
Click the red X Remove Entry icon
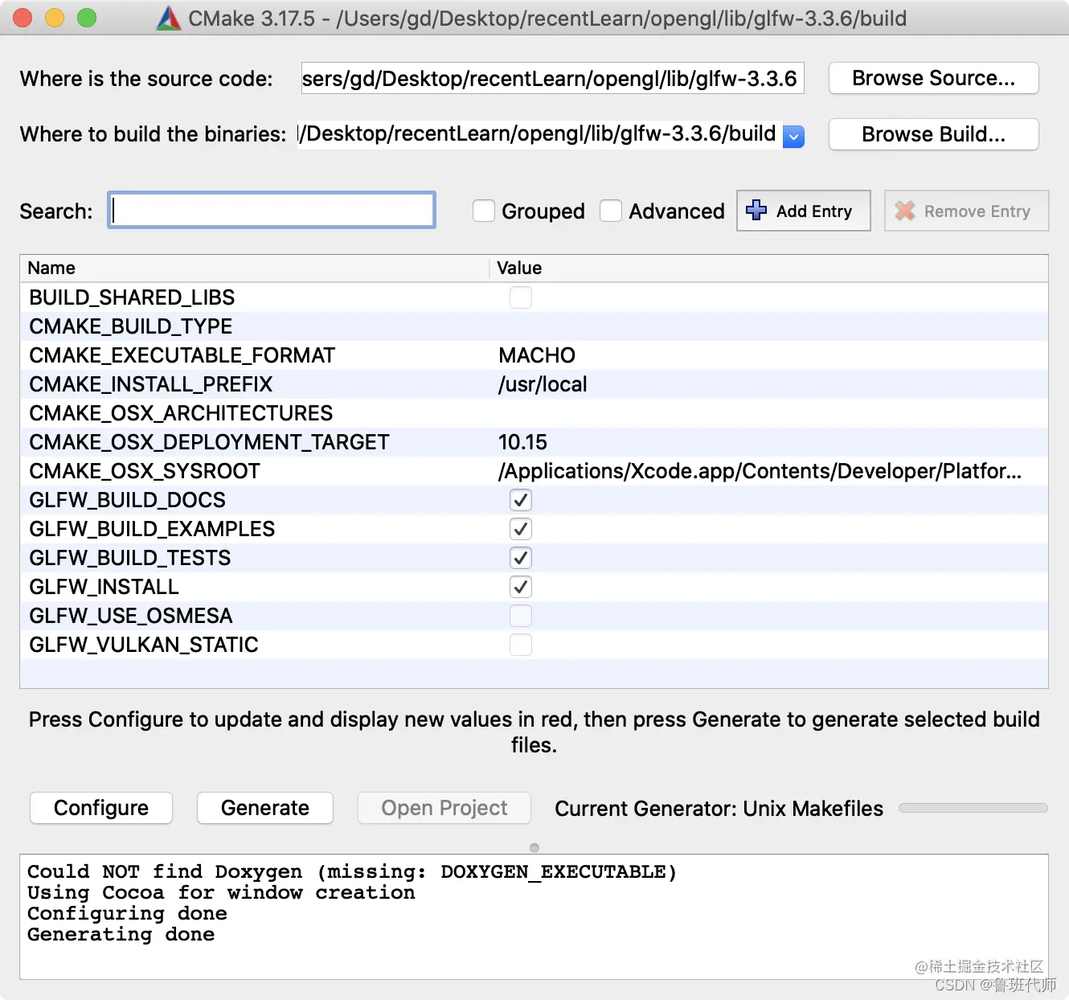[905, 211]
